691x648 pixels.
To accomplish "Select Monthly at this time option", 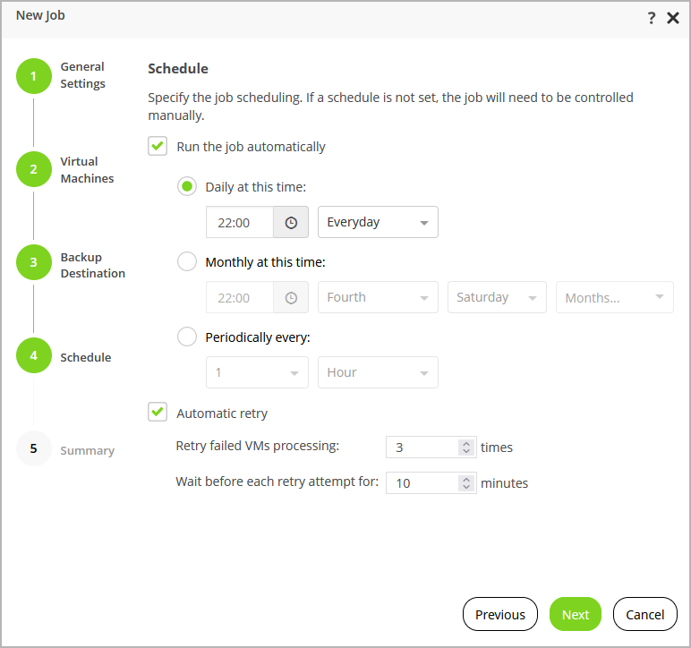I will pos(187,262).
